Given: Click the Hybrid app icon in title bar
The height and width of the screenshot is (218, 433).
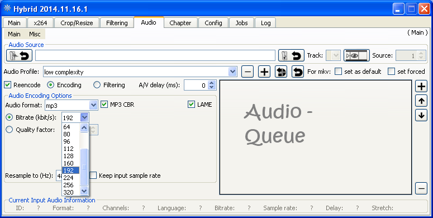Looking at the screenshot, I should click(x=7, y=8).
